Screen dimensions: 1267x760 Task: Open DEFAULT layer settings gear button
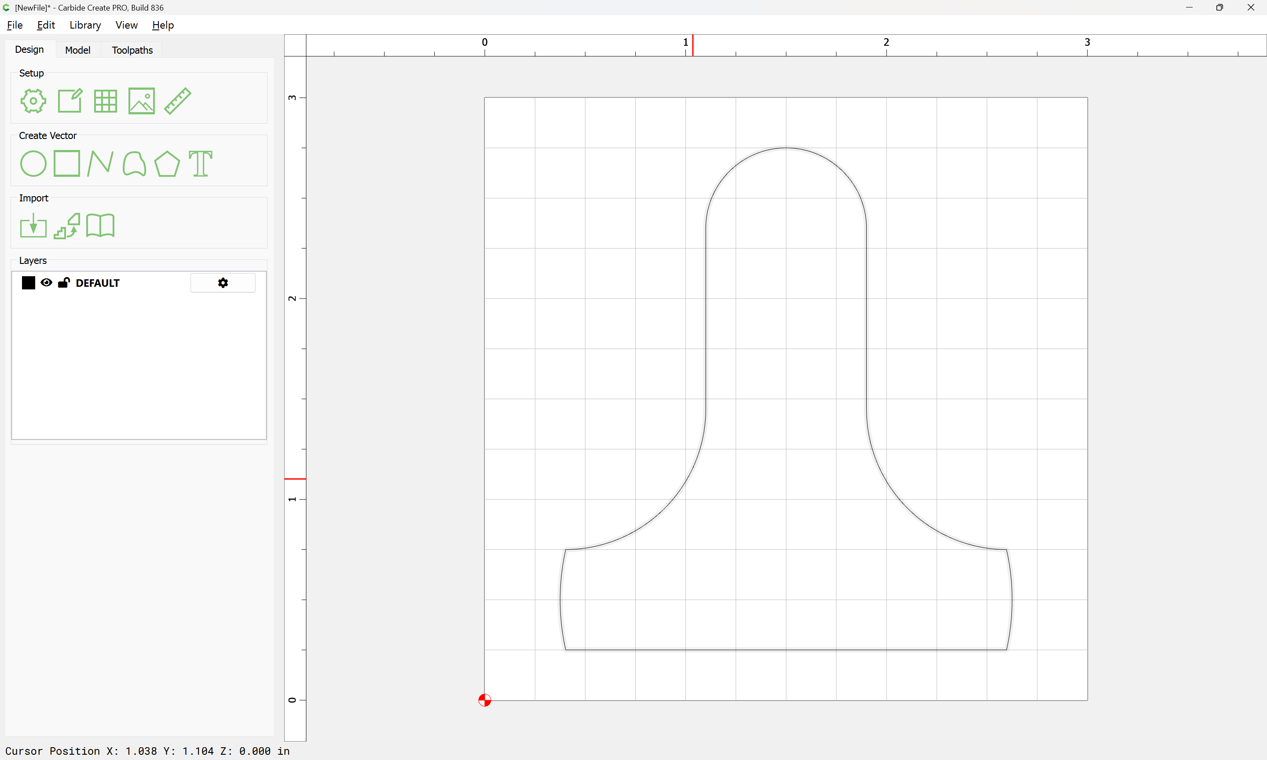[x=223, y=283]
